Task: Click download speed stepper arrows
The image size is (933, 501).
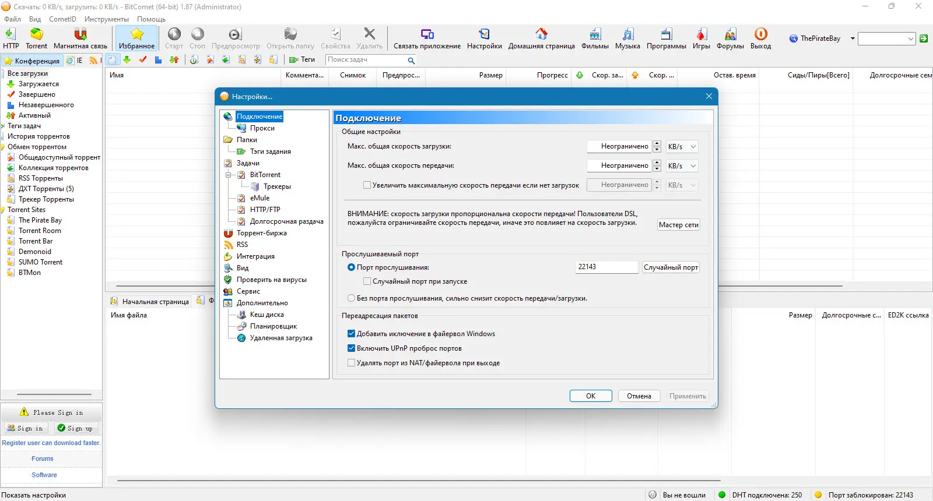Action: (x=657, y=147)
